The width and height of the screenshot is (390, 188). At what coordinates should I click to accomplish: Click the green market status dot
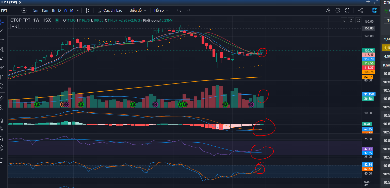click(57, 20)
